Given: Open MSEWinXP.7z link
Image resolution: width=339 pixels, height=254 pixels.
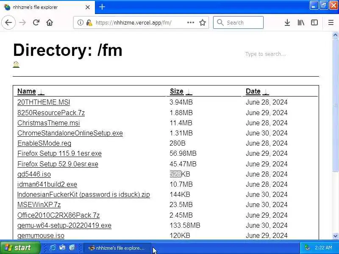Looking at the screenshot, I should point(39,204).
